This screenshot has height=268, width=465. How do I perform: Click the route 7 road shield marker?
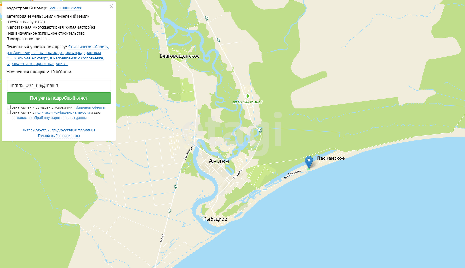(260, 130)
